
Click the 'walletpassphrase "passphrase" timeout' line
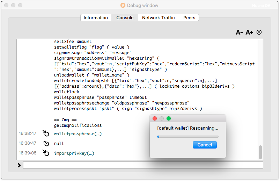[x=100, y=97]
